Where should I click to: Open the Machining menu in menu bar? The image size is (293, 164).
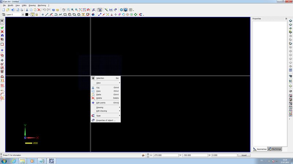42,6
